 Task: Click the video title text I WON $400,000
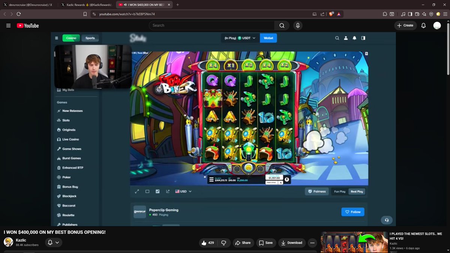tap(55, 232)
